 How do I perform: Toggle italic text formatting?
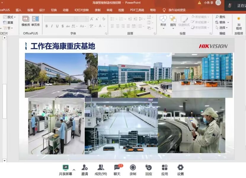[x=52, y=26]
